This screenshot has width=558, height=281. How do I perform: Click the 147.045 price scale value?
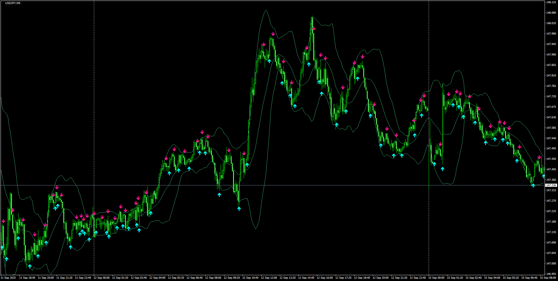pos(551,253)
